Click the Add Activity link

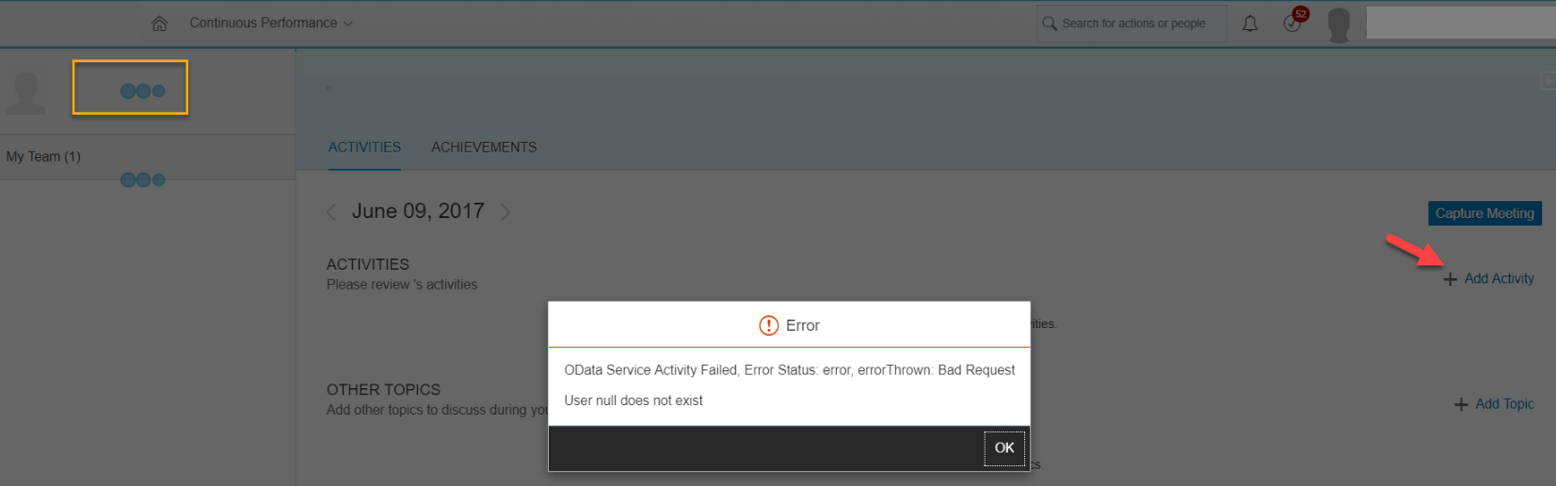(x=1499, y=279)
